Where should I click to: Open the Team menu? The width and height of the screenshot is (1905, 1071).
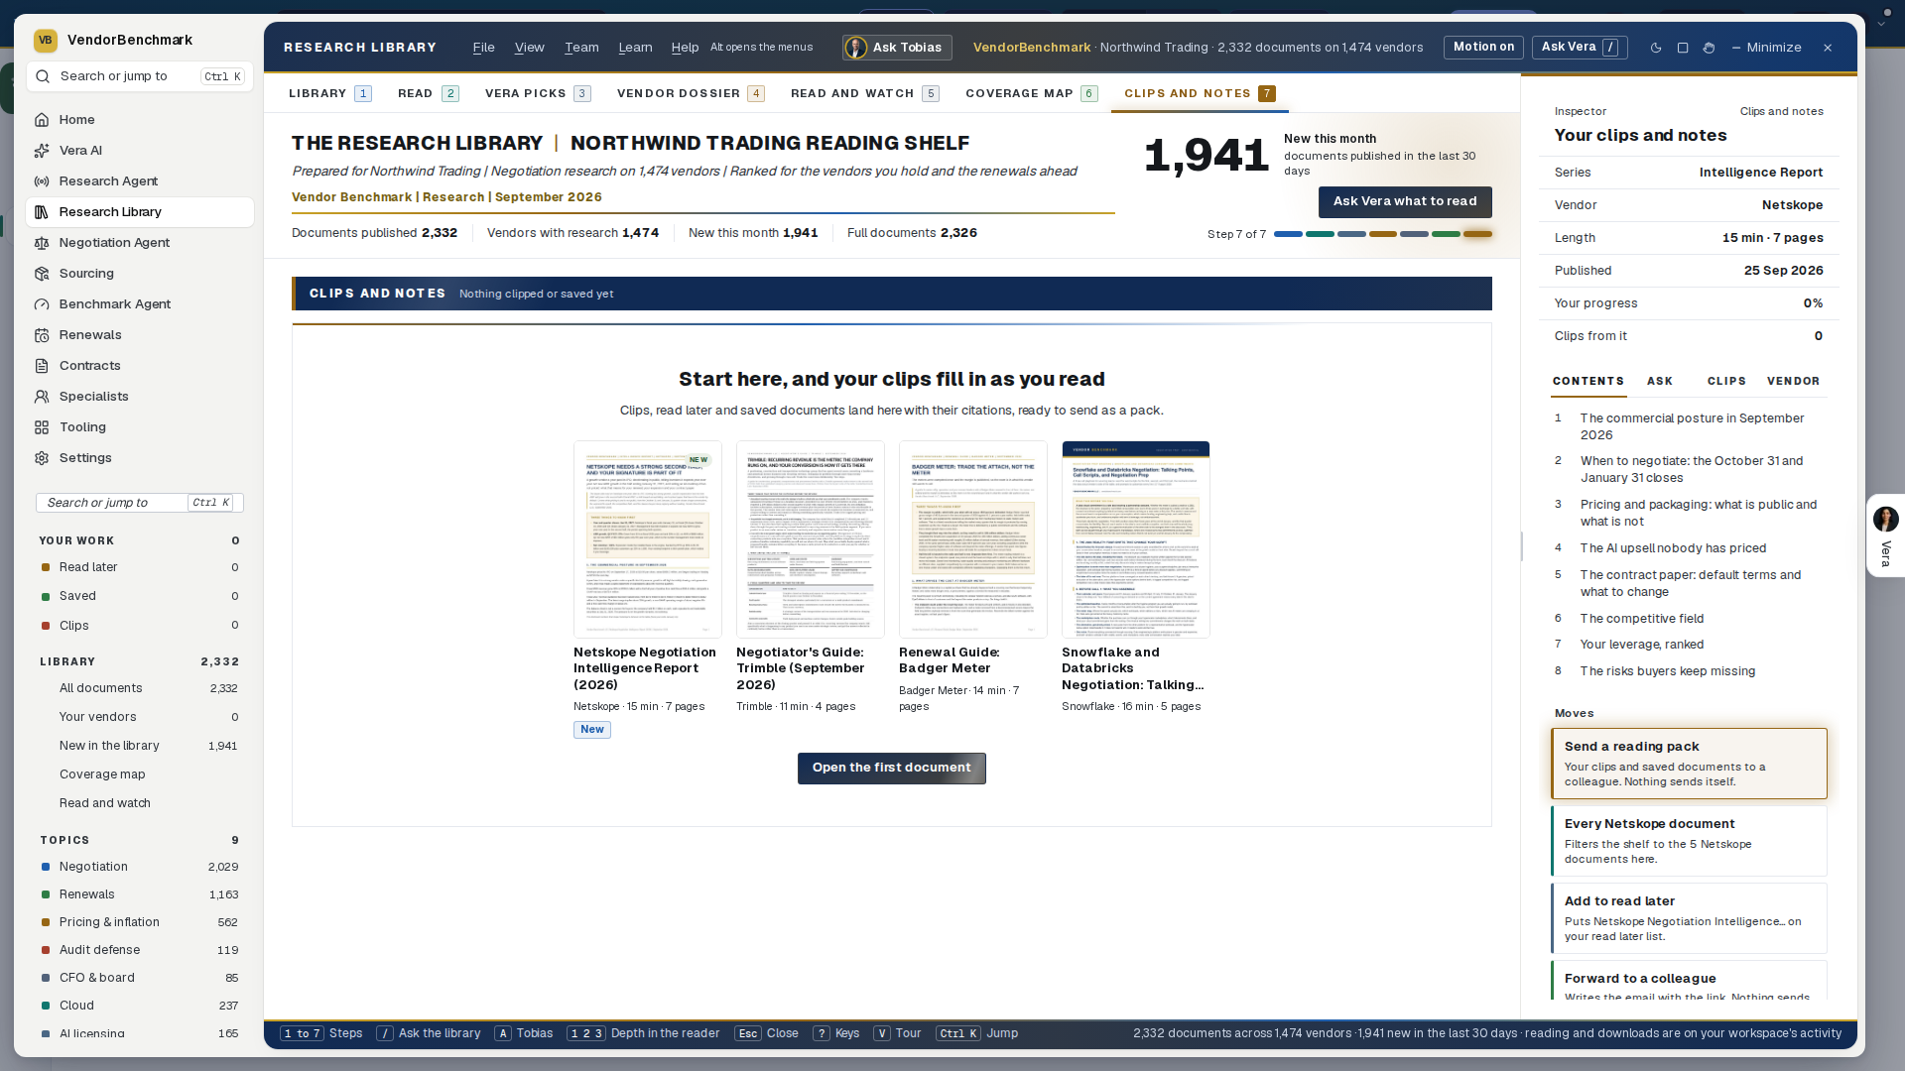(x=581, y=48)
